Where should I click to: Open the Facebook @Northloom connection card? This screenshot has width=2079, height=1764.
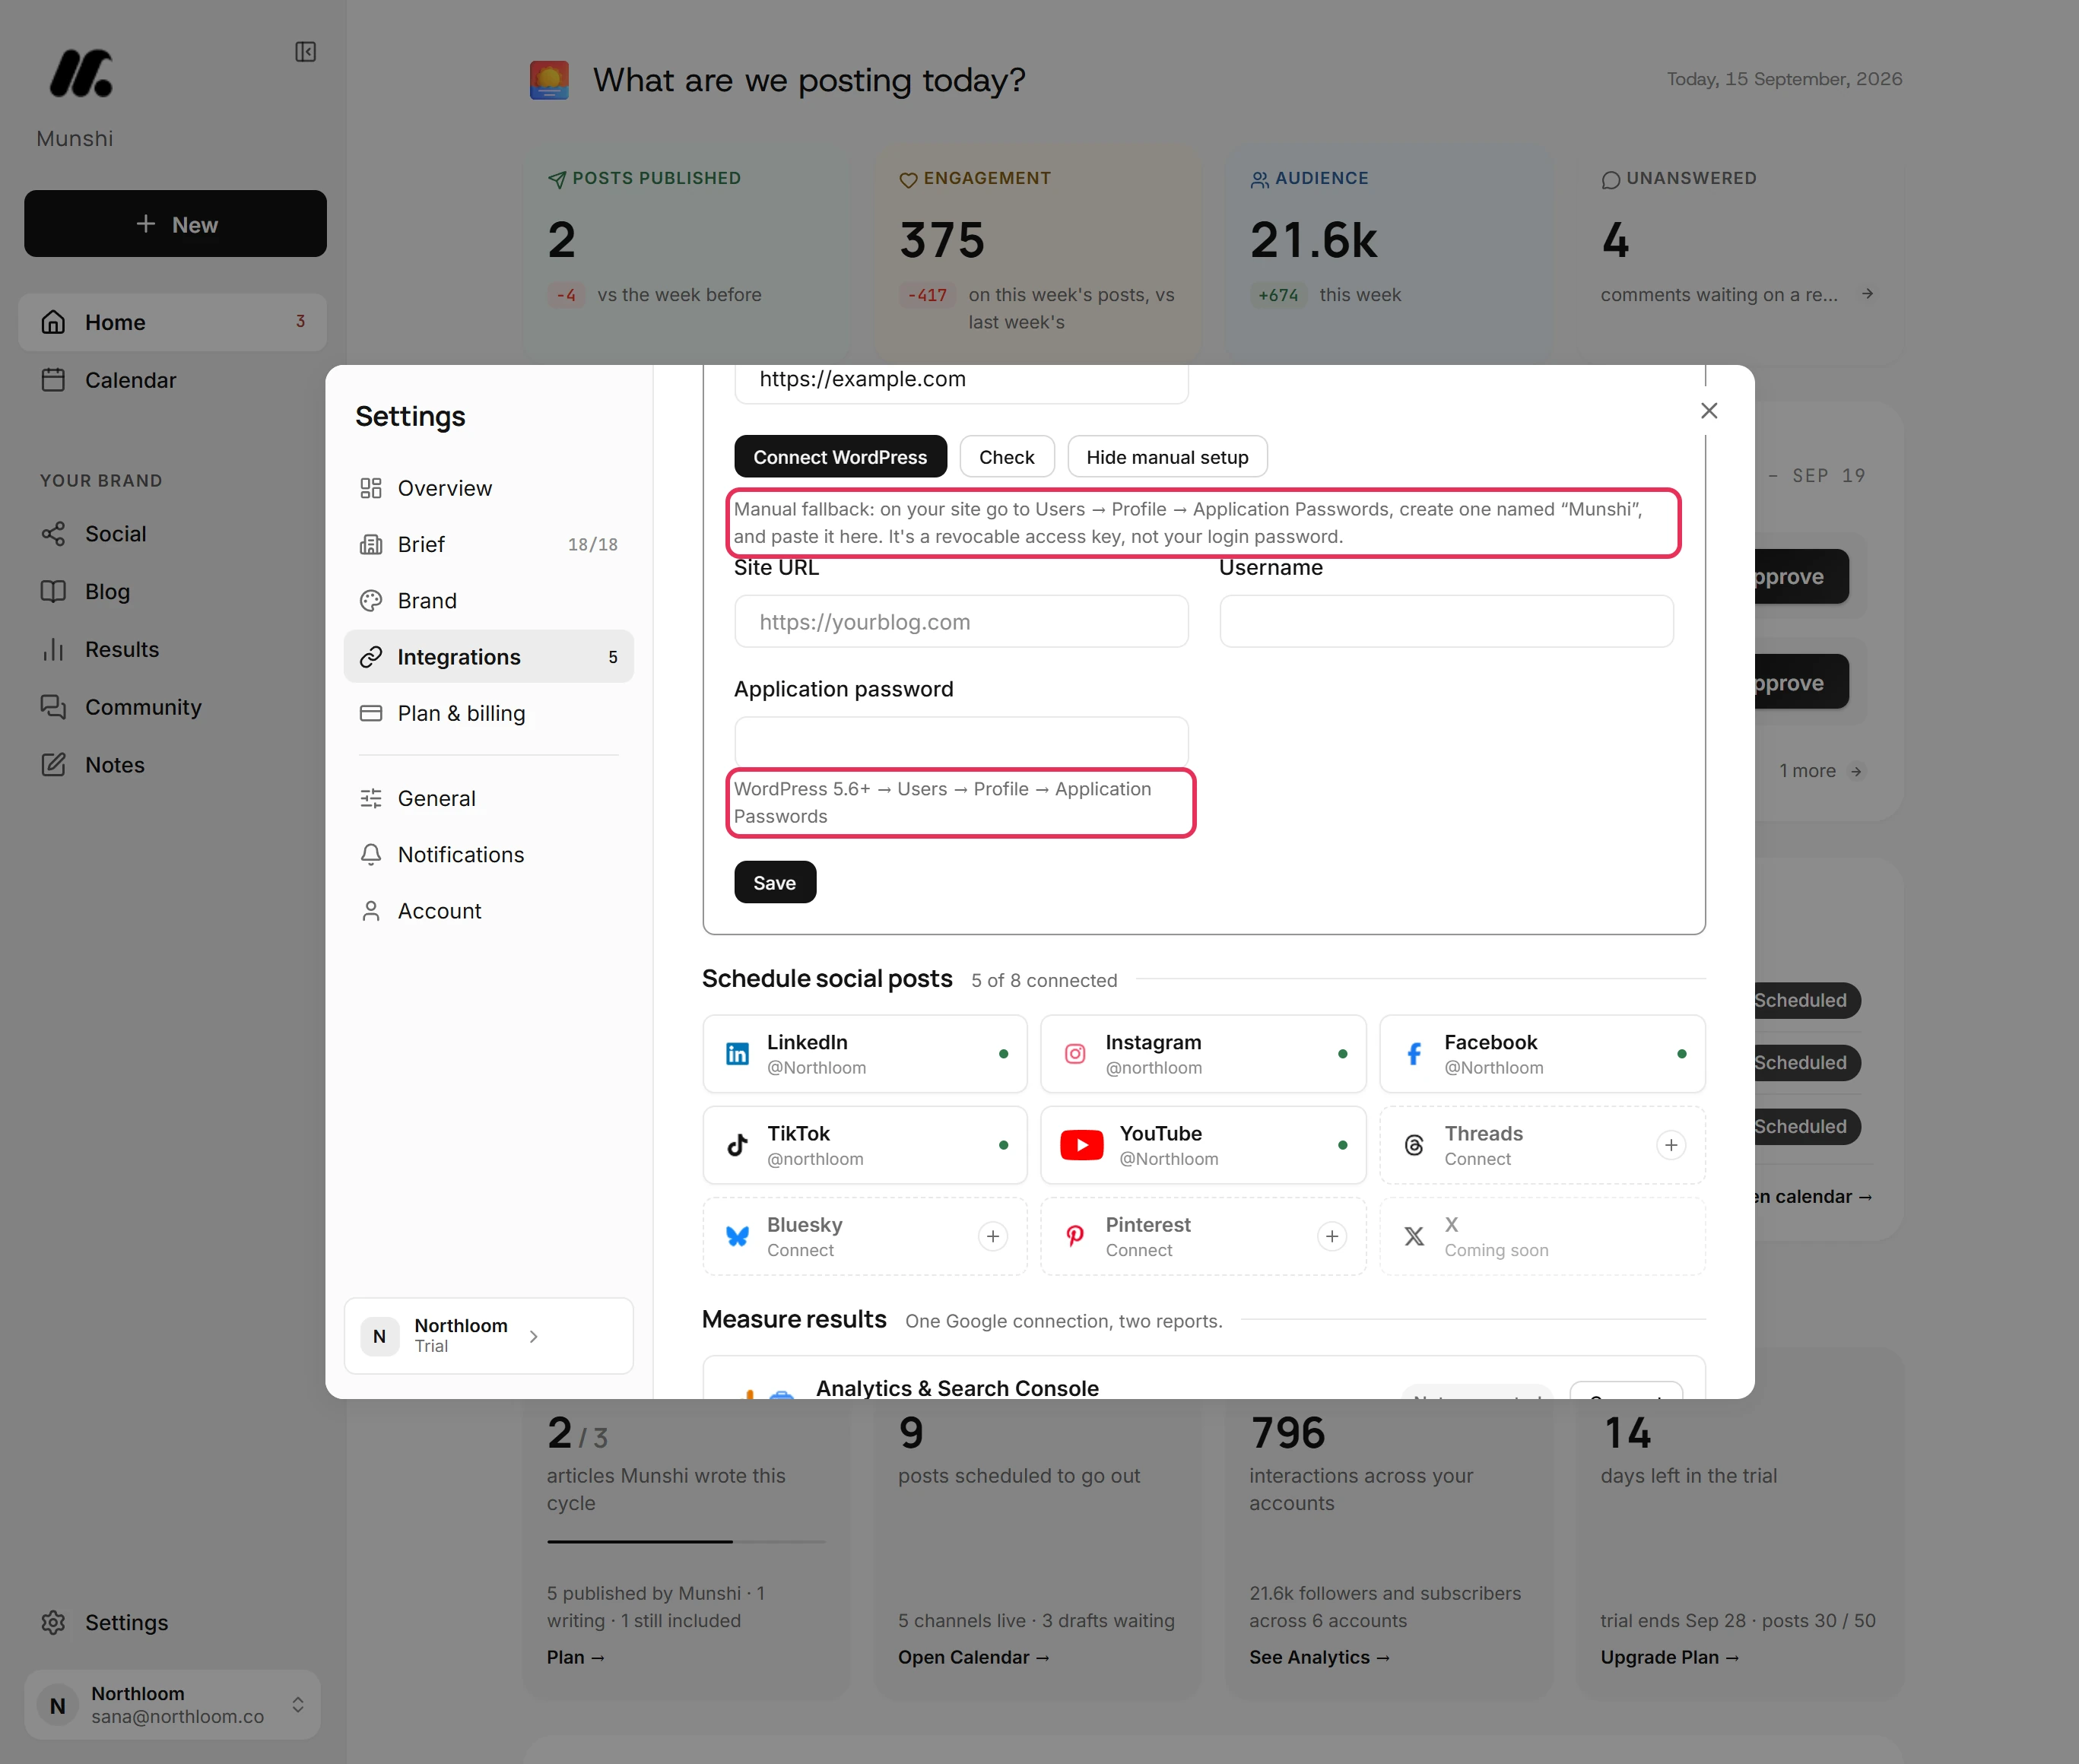[1542, 1054]
